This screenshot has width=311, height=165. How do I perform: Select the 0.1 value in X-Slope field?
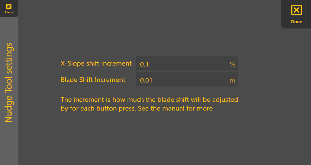pyautogui.click(x=144, y=64)
